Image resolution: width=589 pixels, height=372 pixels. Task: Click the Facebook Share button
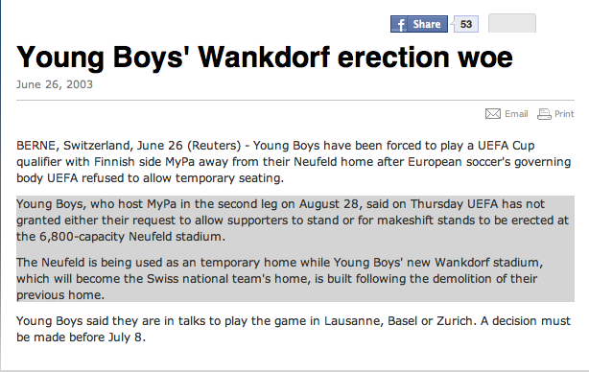[419, 24]
